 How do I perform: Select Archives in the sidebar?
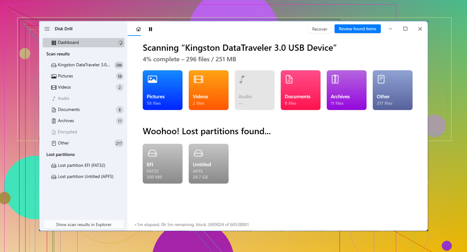83,121
